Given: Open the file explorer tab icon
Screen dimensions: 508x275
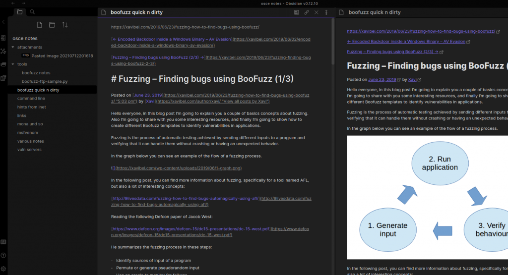Looking at the screenshot, I should click(x=20, y=12).
